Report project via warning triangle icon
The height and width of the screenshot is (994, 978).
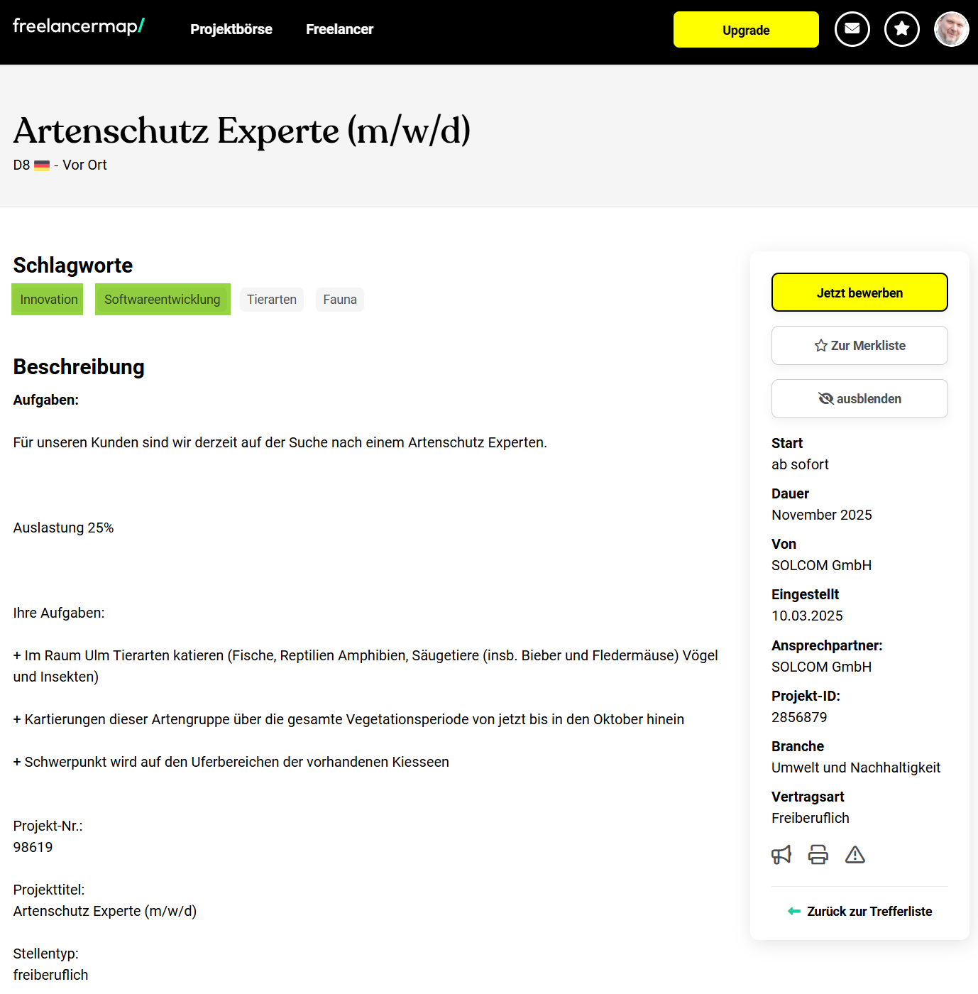855,855
